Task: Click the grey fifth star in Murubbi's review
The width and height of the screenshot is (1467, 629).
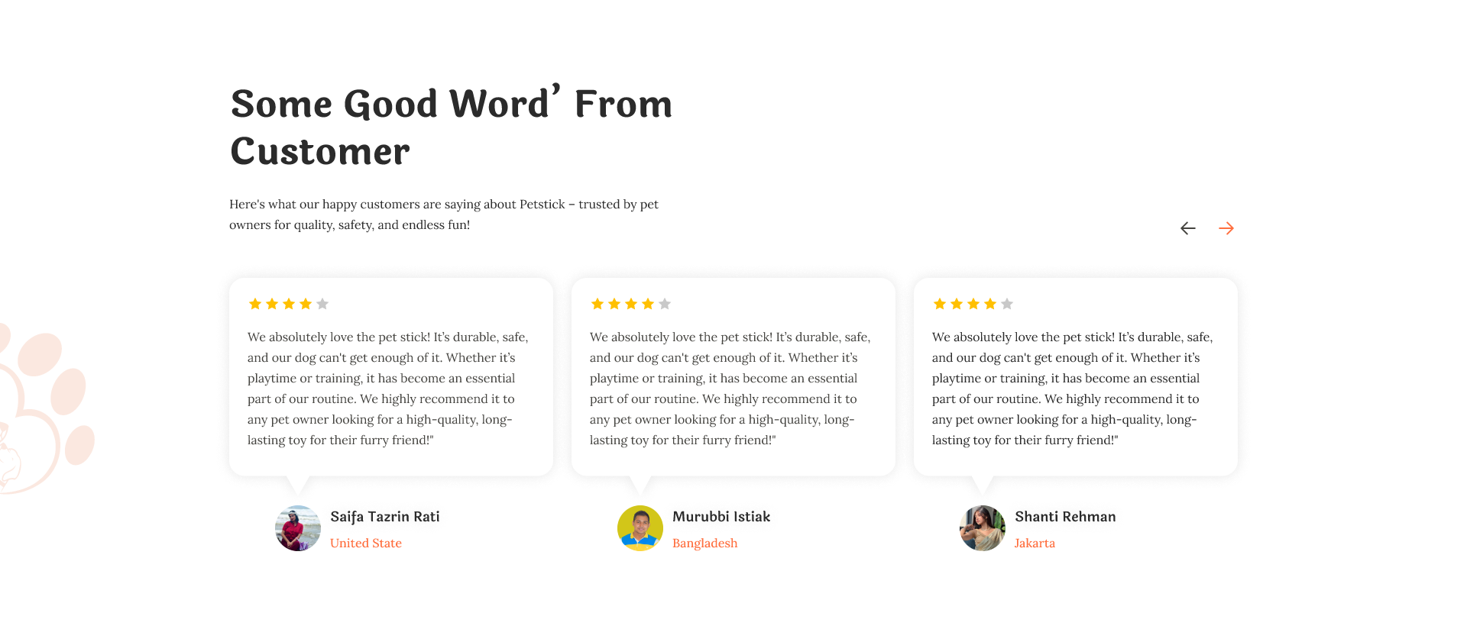Action: (665, 304)
